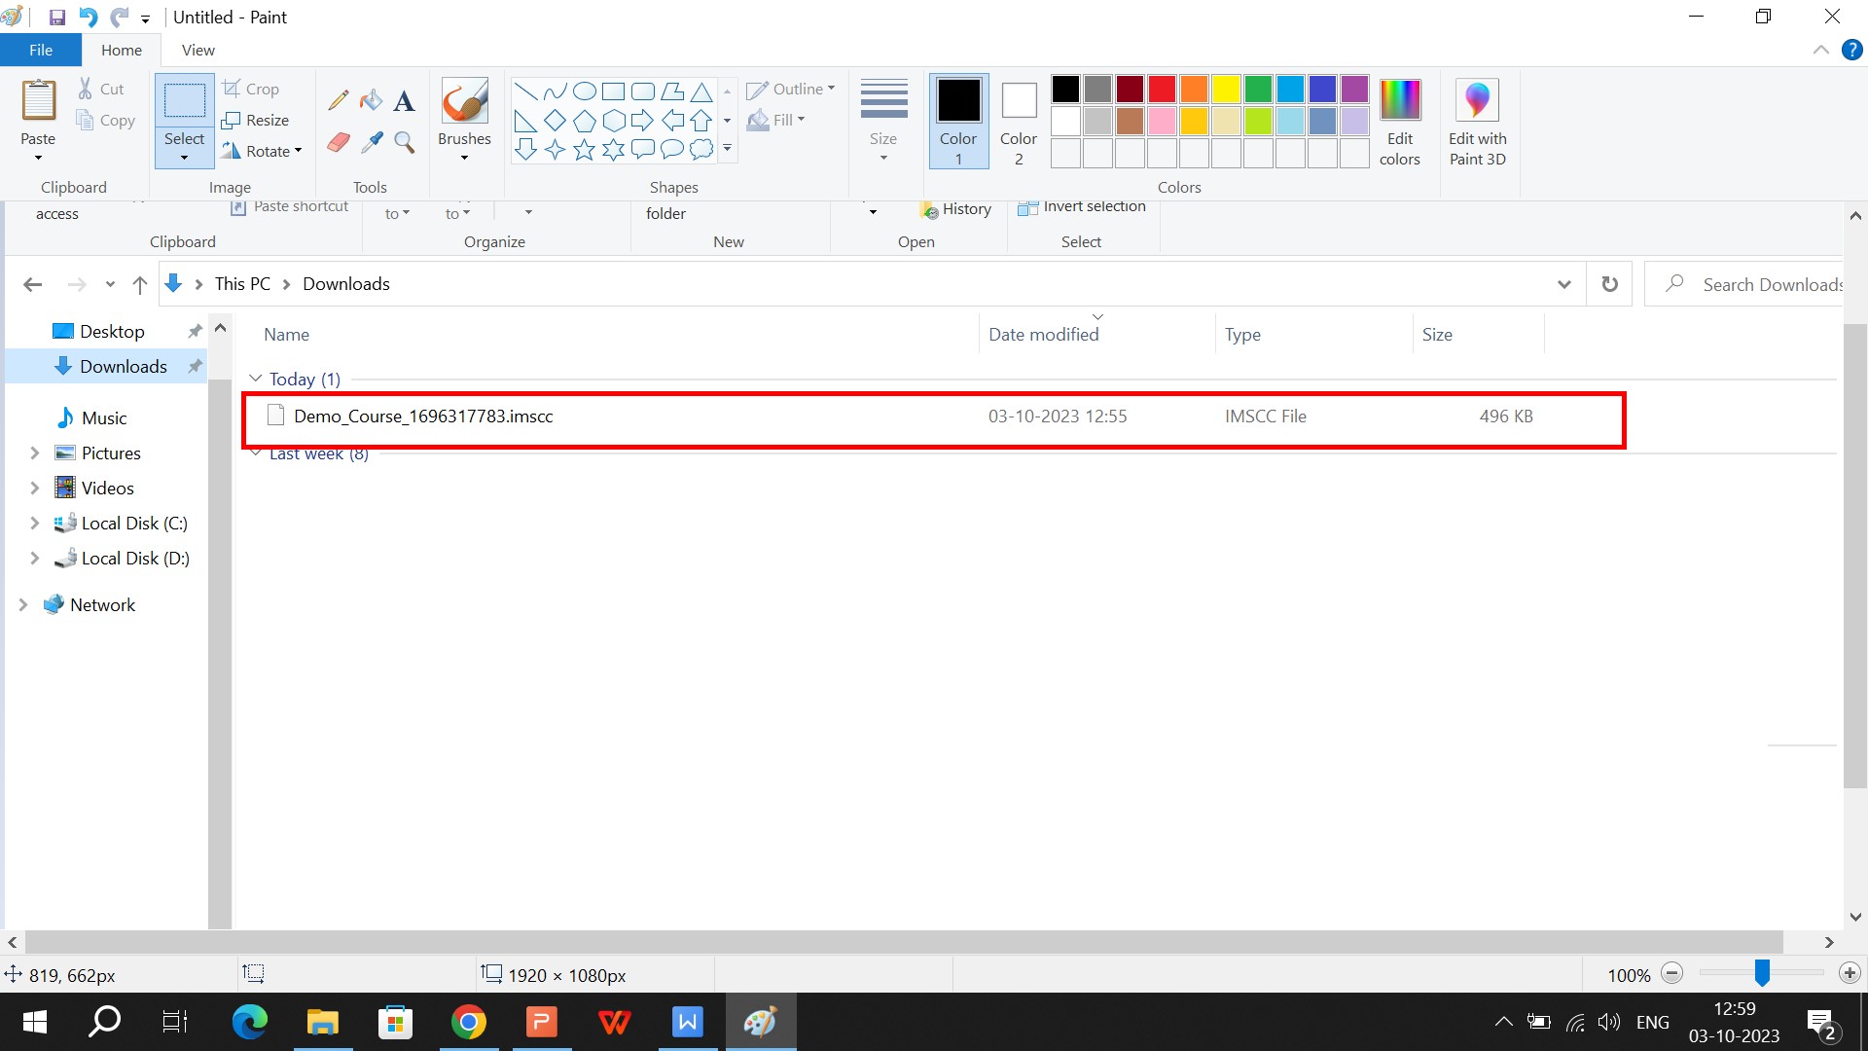Pick the Triangle shape
The height and width of the screenshot is (1051, 1868).
coord(700,91)
